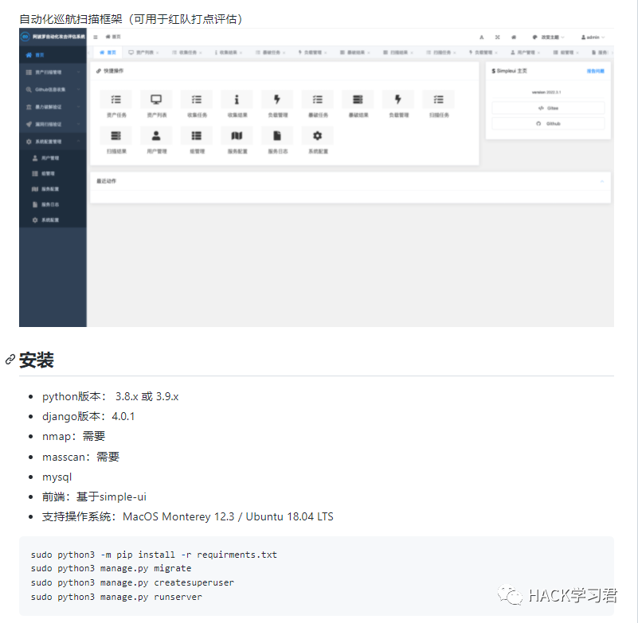Click the line 'sudo python3 manage.py runserver'
The image size is (638, 623).
(x=116, y=597)
